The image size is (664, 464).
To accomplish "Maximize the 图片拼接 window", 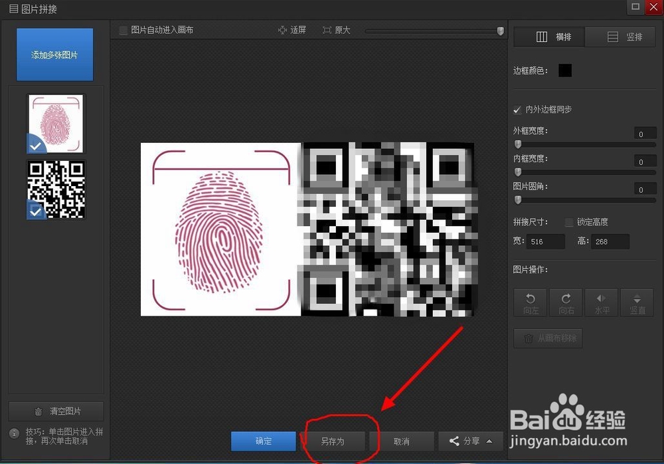I will (x=635, y=7).
